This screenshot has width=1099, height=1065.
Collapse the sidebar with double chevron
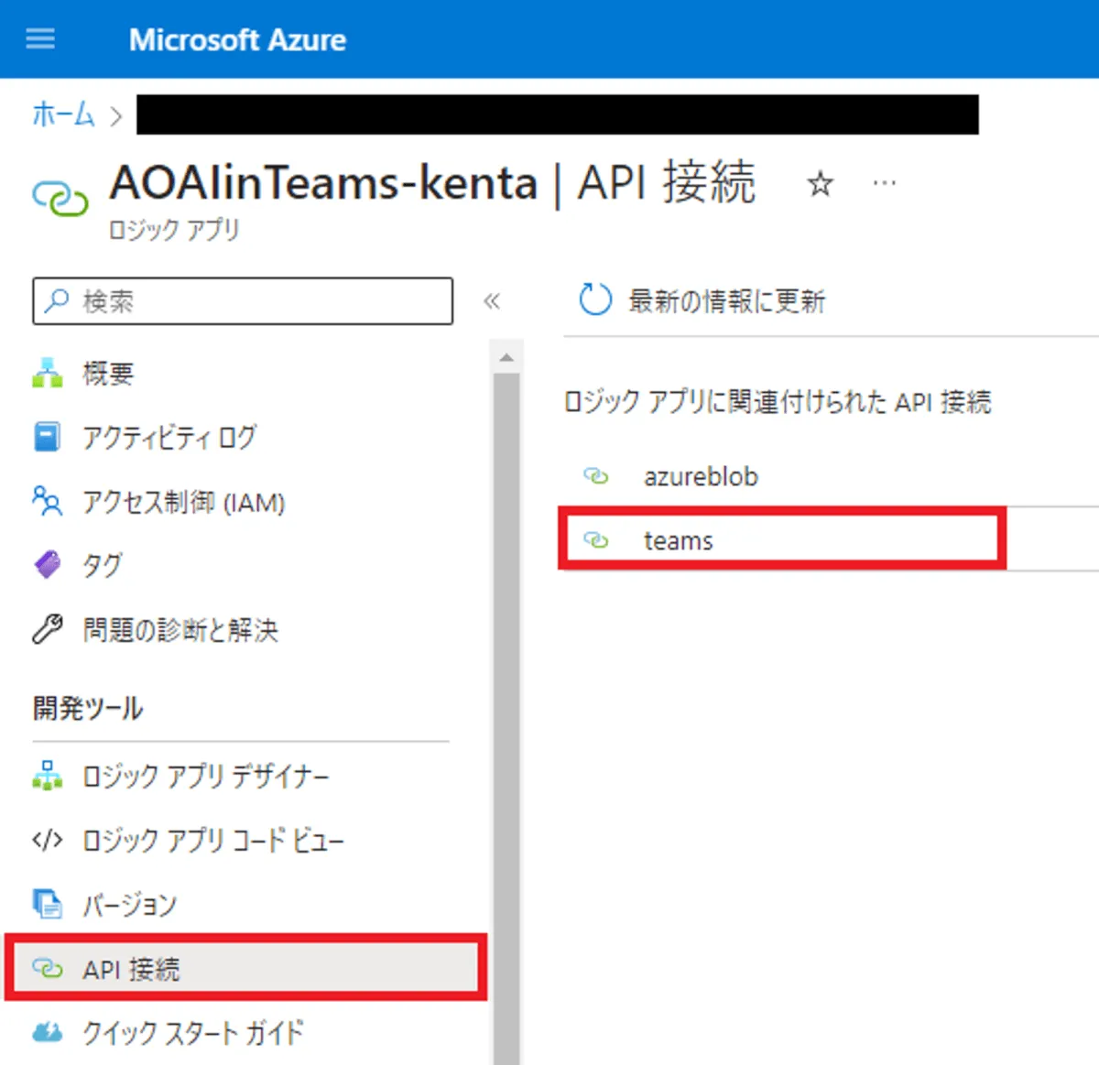[x=492, y=301]
